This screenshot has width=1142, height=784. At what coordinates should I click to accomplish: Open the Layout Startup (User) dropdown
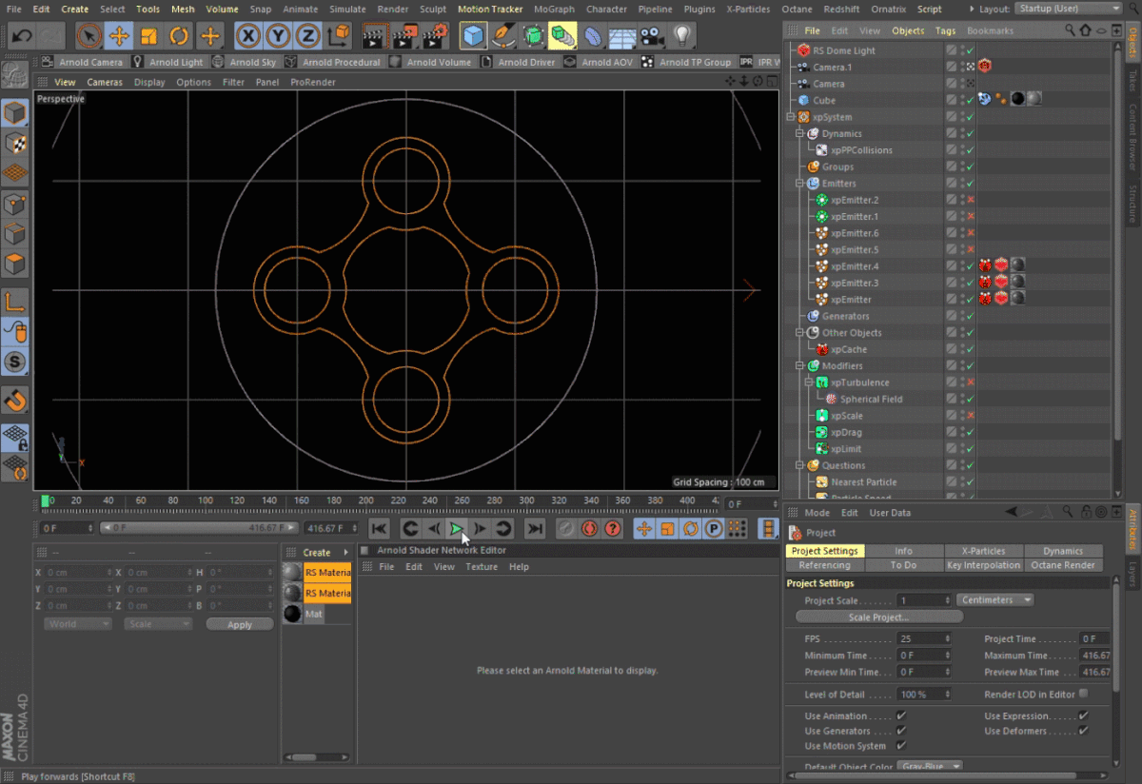(1068, 9)
